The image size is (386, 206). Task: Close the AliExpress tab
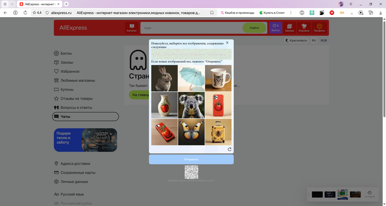(x=58, y=4)
